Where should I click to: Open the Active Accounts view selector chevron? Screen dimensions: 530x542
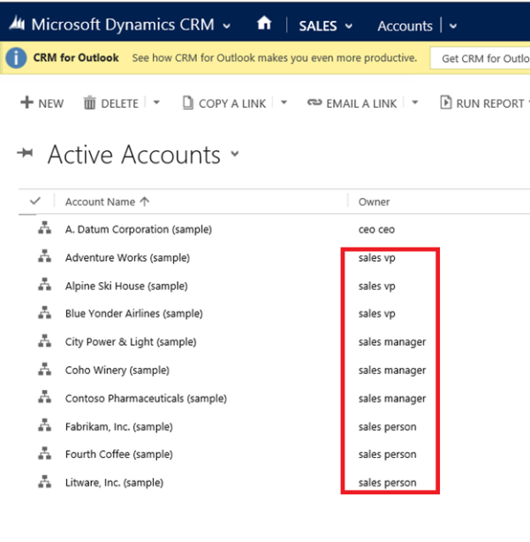235,154
